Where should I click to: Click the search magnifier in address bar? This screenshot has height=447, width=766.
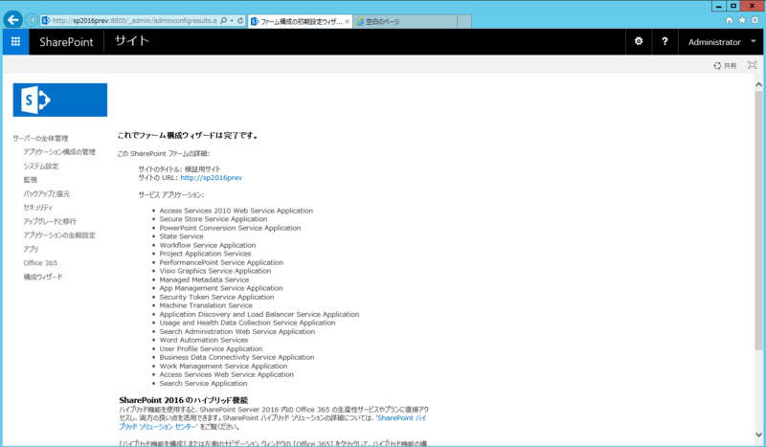[x=223, y=20]
